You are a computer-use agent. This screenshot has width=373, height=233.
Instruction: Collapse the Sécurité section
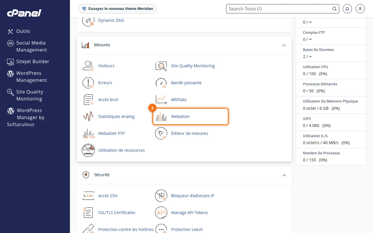point(284,175)
